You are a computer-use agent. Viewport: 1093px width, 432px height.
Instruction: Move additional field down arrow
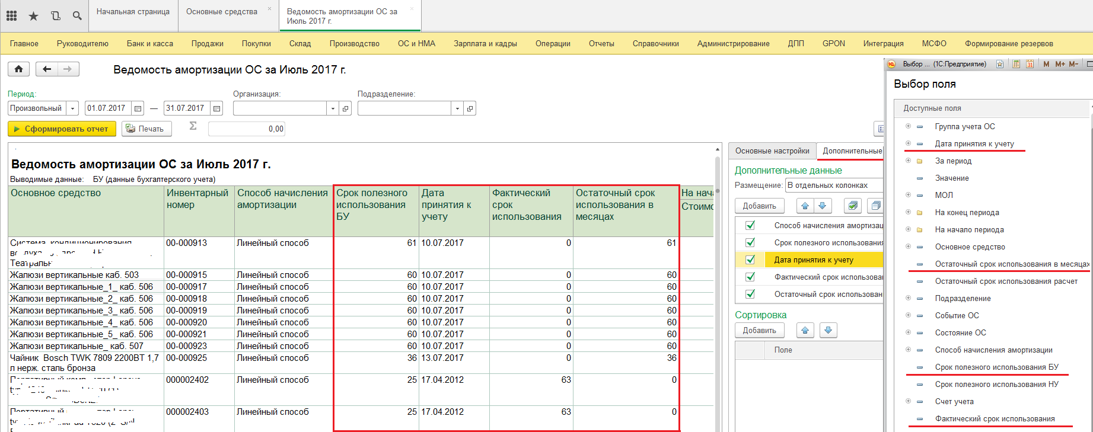click(822, 206)
